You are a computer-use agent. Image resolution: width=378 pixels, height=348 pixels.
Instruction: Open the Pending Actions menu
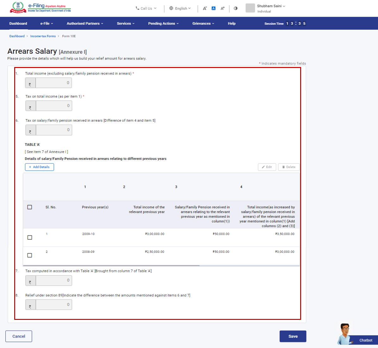pos(163,23)
